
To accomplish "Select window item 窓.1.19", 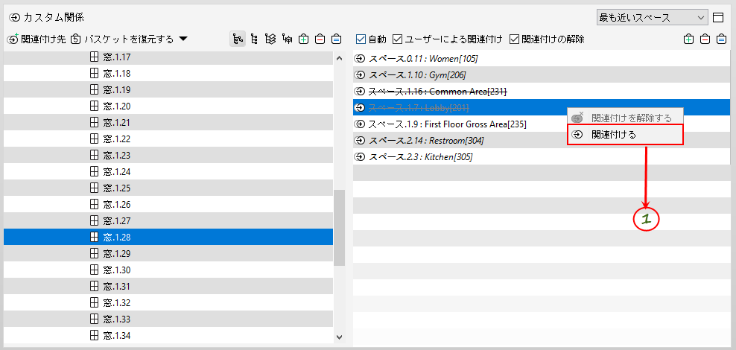I will [x=168, y=89].
